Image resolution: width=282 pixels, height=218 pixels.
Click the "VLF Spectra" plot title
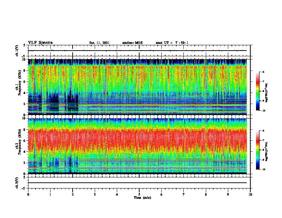coord(40,43)
